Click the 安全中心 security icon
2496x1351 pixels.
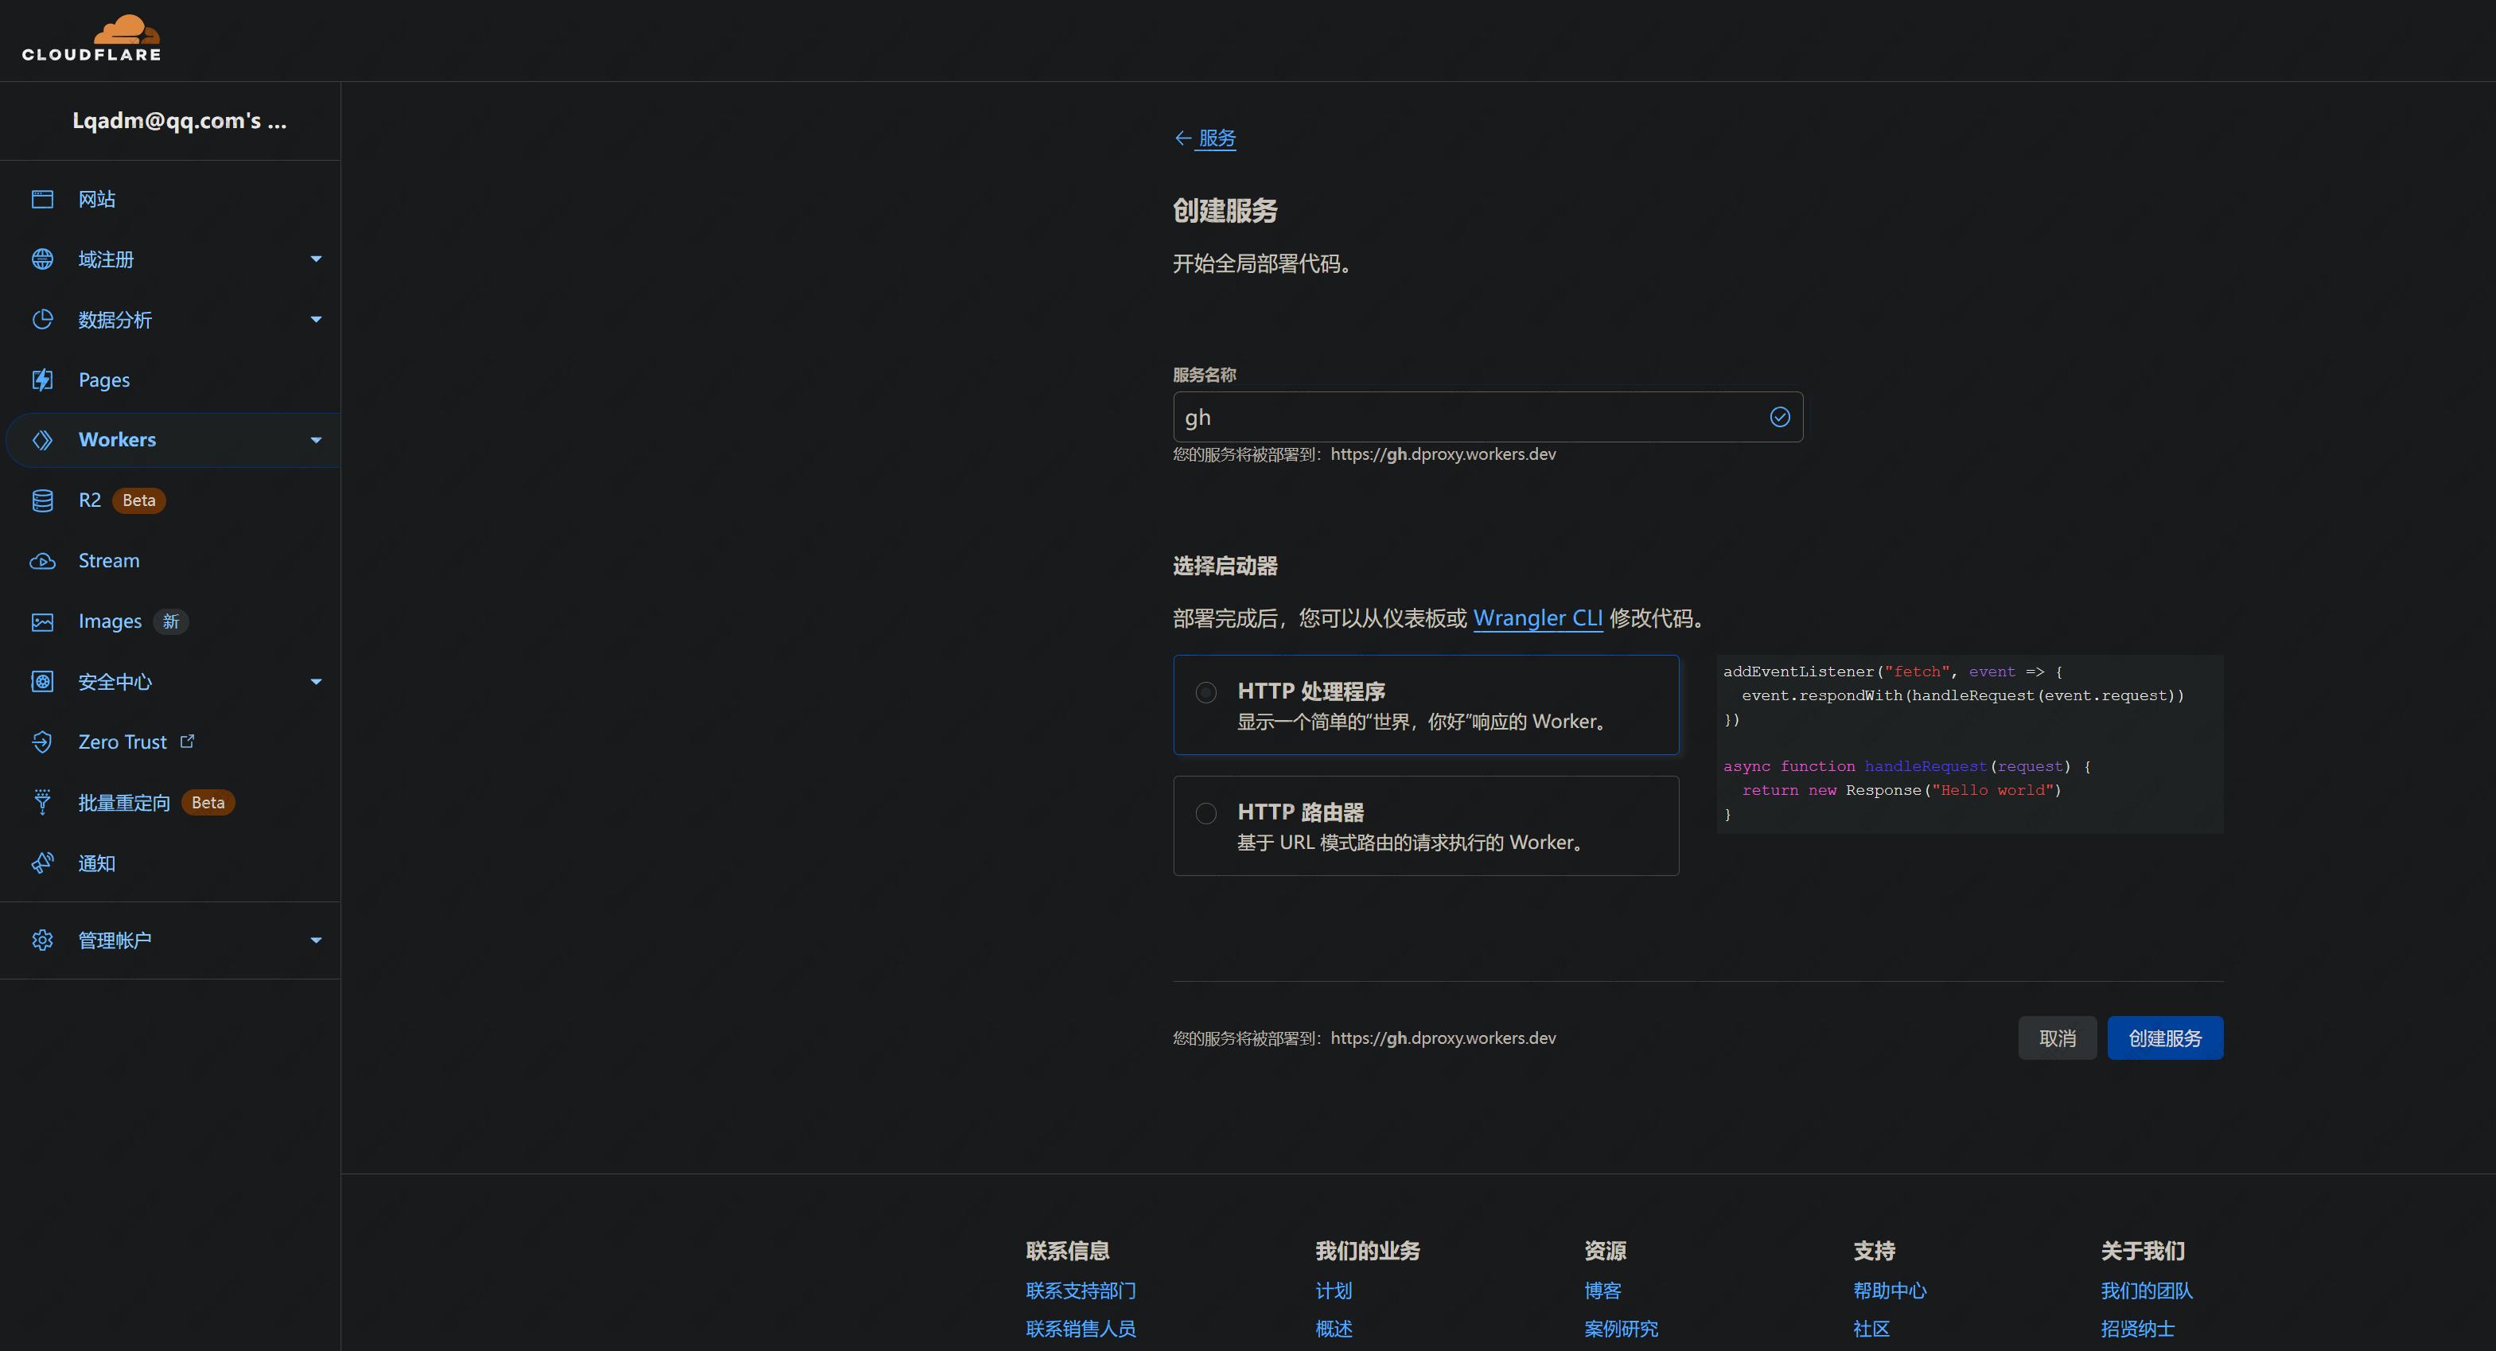(x=43, y=681)
